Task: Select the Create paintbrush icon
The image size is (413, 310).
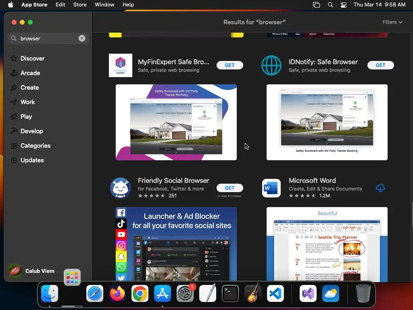Action: (14, 88)
